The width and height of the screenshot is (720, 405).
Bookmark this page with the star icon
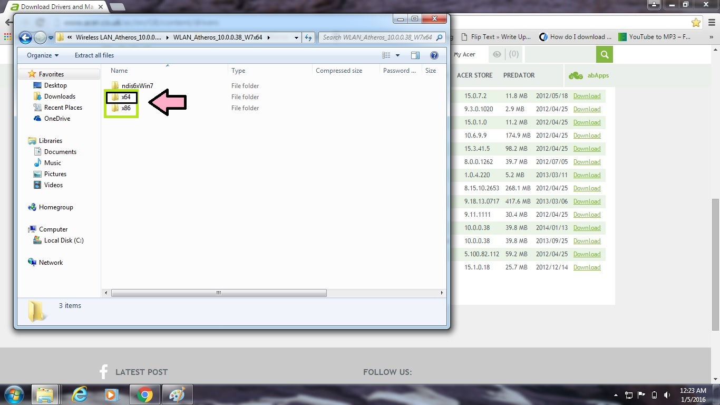(696, 23)
